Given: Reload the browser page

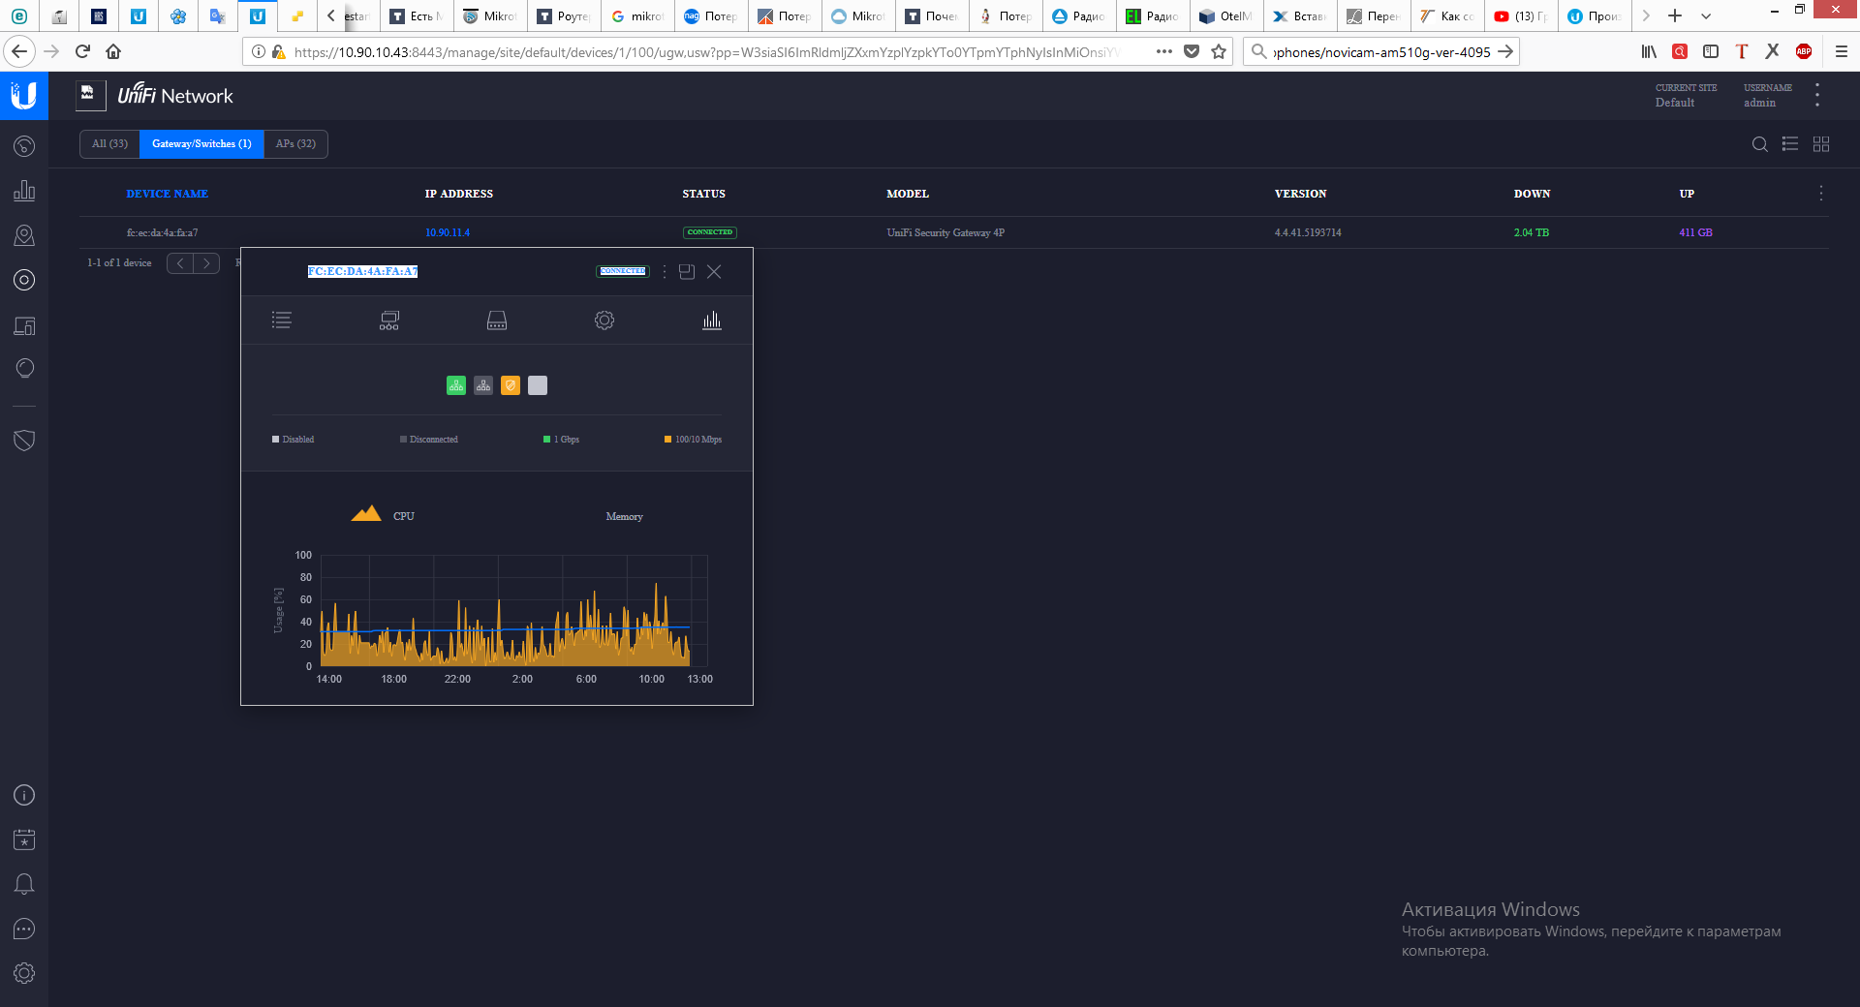Looking at the screenshot, I should click(x=83, y=51).
